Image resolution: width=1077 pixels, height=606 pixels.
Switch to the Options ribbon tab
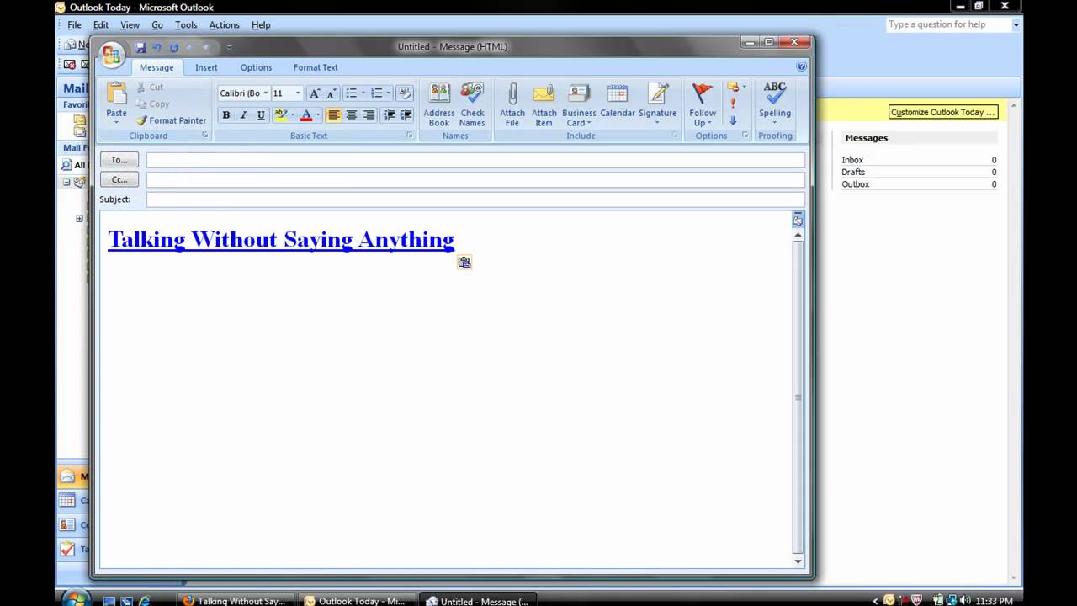pyautogui.click(x=256, y=67)
